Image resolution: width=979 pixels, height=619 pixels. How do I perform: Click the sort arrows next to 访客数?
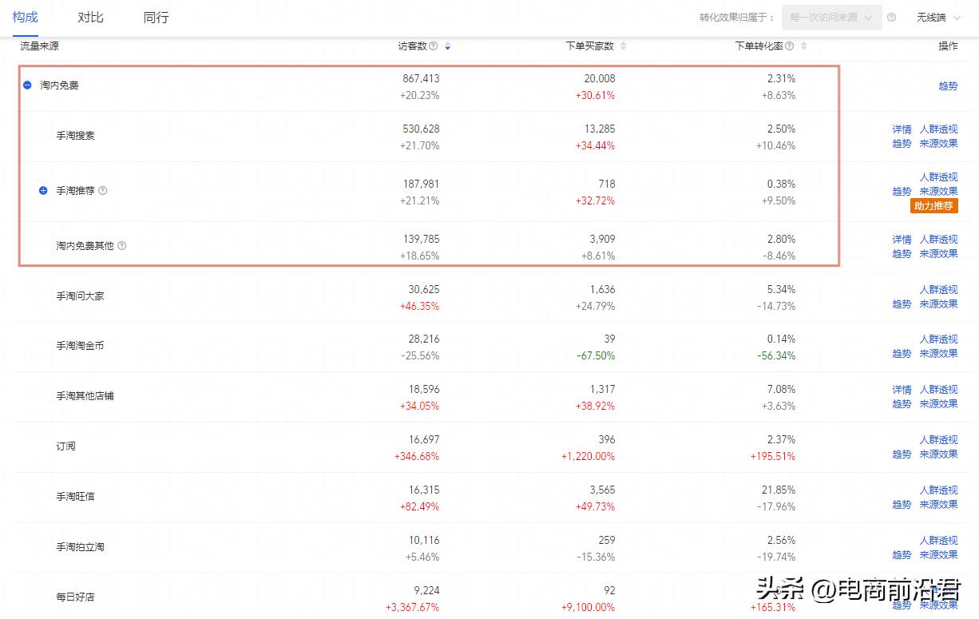point(448,46)
